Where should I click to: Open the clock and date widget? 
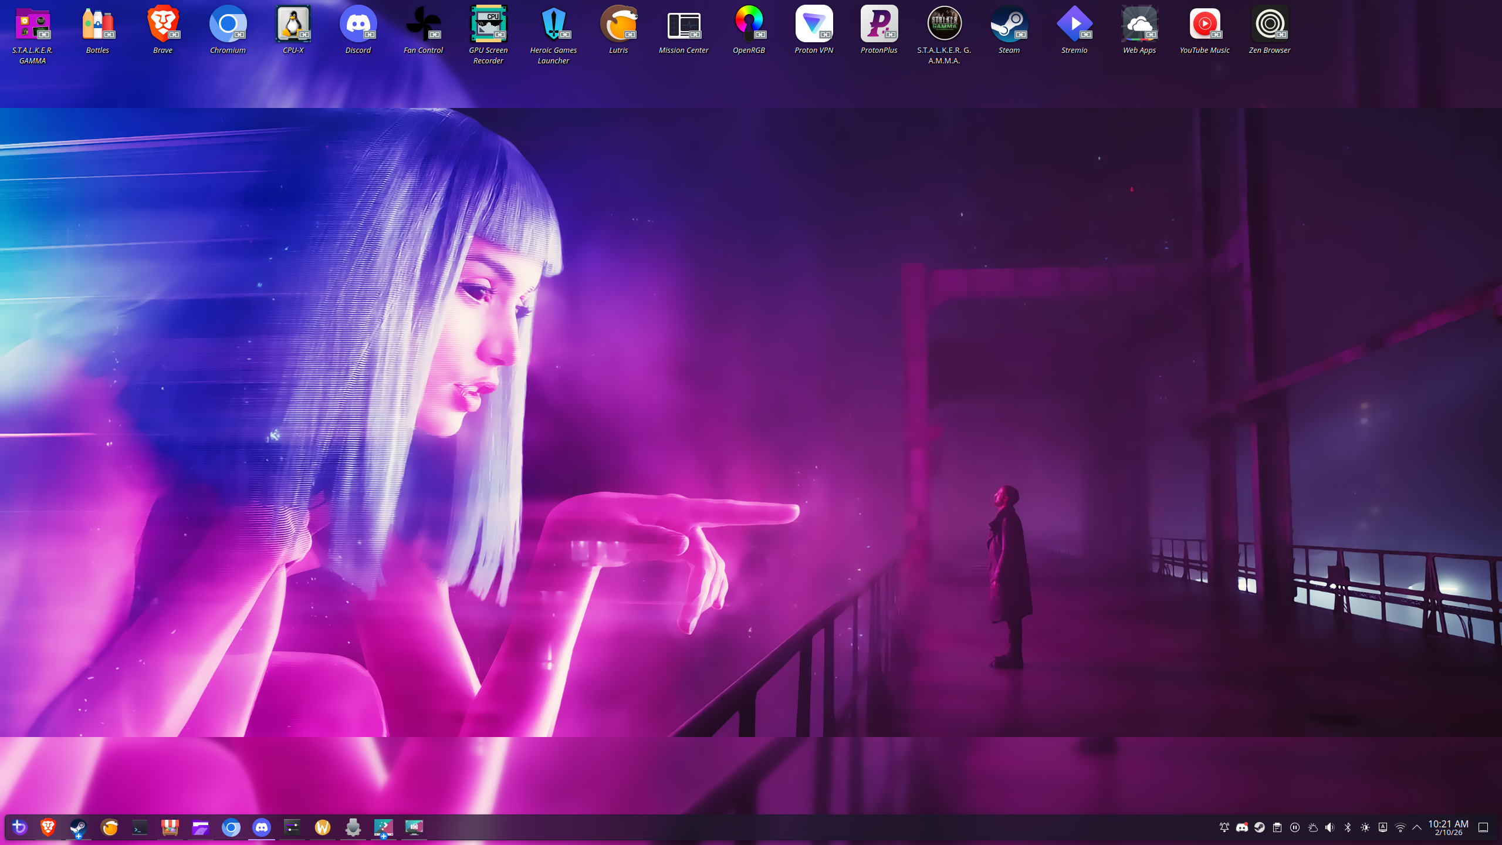click(x=1448, y=827)
